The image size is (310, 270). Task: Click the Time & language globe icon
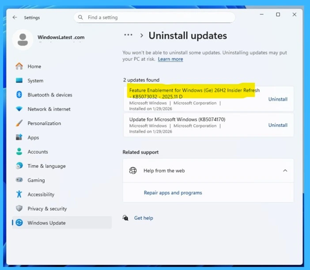point(19,166)
